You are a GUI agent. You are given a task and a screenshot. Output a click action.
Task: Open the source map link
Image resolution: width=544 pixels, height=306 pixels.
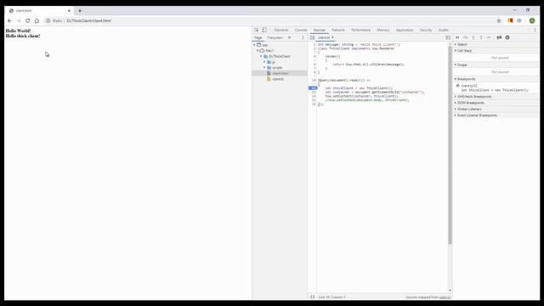445,297
